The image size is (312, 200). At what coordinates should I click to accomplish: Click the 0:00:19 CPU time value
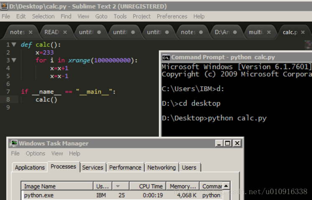[x=153, y=195]
